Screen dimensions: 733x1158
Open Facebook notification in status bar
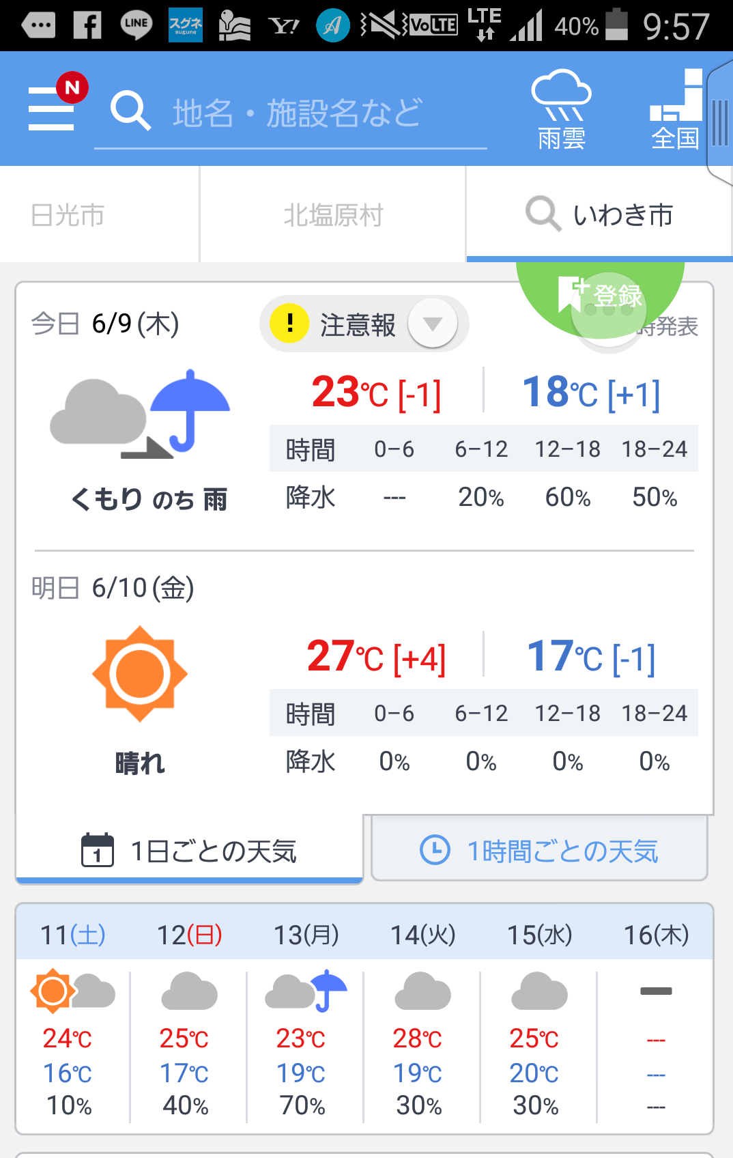click(88, 25)
